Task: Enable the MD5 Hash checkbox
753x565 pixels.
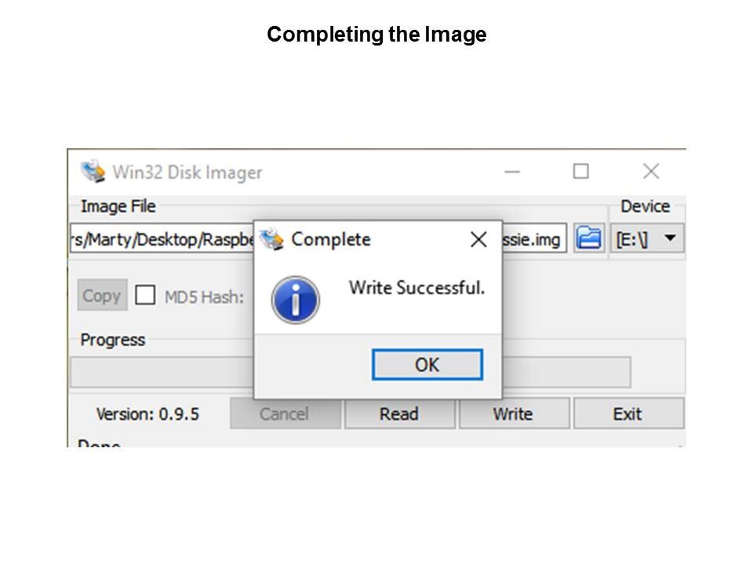Action: [x=145, y=296]
